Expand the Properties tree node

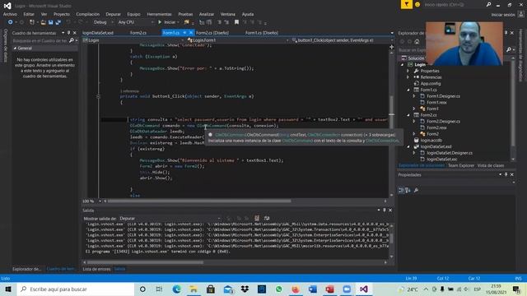[x=408, y=71]
